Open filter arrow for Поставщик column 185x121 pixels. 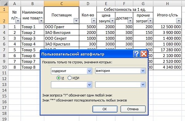(76, 21)
